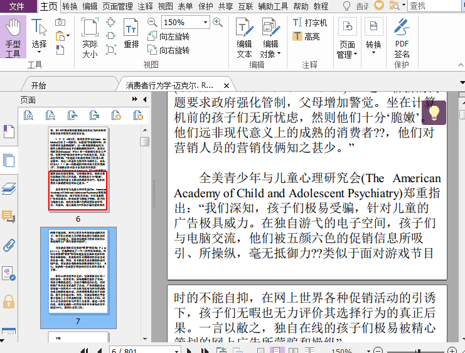The height and width of the screenshot is (353, 465).
Task: Click Actual Size (实际大小) button
Action: coord(90,38)
